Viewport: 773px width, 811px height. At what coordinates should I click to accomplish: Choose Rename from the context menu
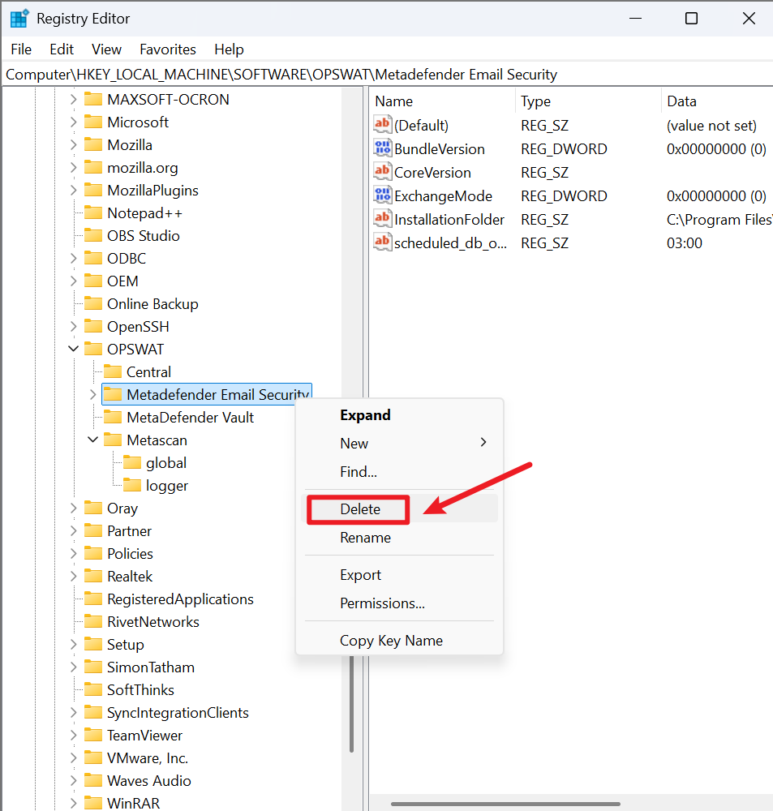click(x=399, y=538)
